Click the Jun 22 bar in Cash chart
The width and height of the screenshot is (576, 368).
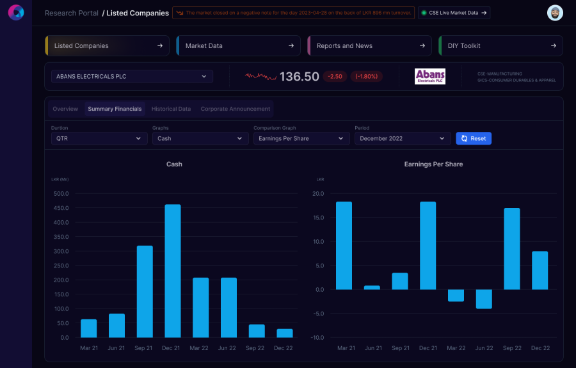coord(228,307)
